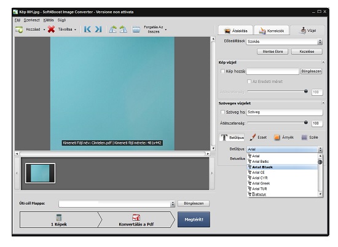Click the 1 Képek step icon

point(59,218)
